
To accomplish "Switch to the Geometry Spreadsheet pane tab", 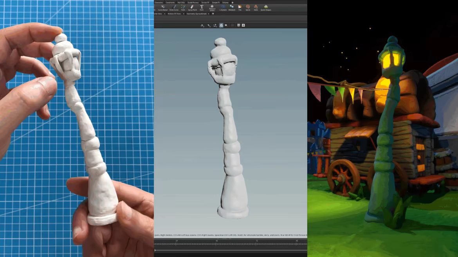I will click(x=197, y=14).
